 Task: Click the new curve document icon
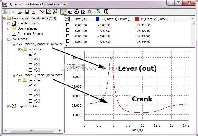click(34, 12)
